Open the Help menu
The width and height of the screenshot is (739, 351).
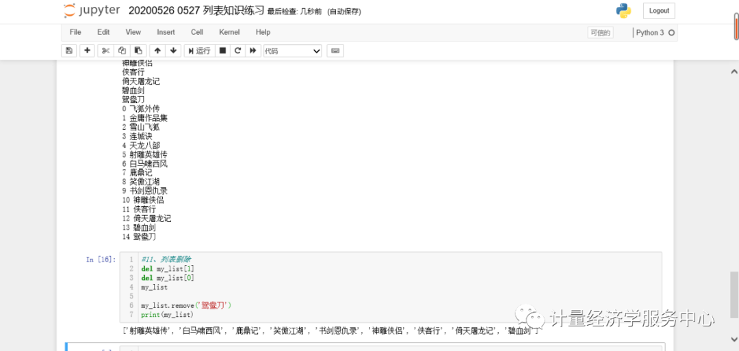tap(263, 32)
